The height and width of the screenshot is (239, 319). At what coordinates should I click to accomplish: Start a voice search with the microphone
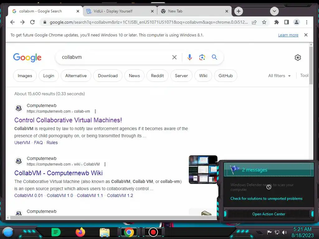pyautogui.click(x=190, y=57)
